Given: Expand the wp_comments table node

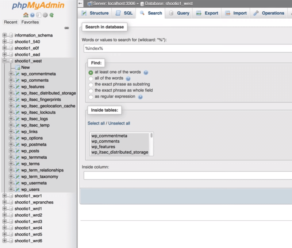Looking at the screenshot, I should 11,80.
